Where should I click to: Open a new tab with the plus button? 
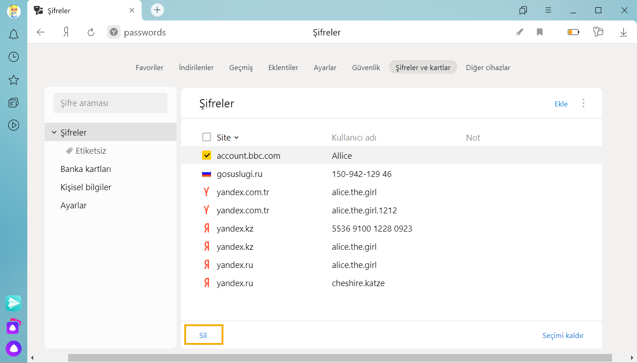[x=157, y=10]
